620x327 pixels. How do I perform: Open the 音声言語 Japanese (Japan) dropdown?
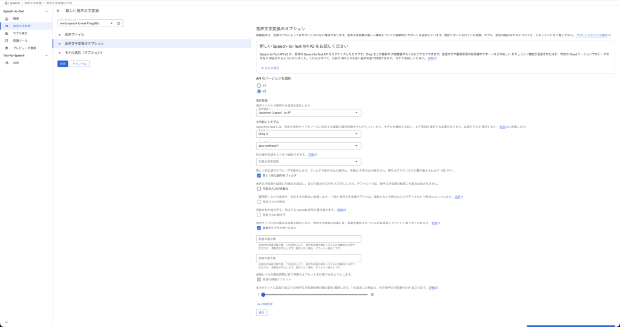point(309,112)
